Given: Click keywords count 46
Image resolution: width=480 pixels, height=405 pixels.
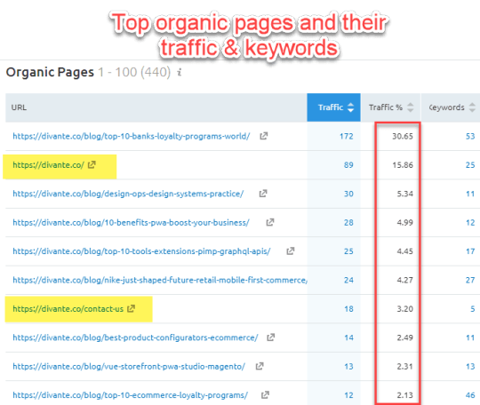Looking at the screenshot, I should [x=470, y=395].
